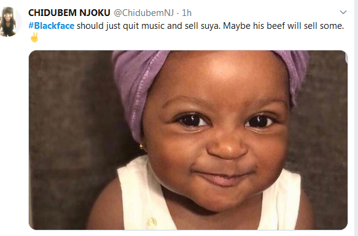
Task: Open the tweet author's profile avatar
Action: click(10, 22)
